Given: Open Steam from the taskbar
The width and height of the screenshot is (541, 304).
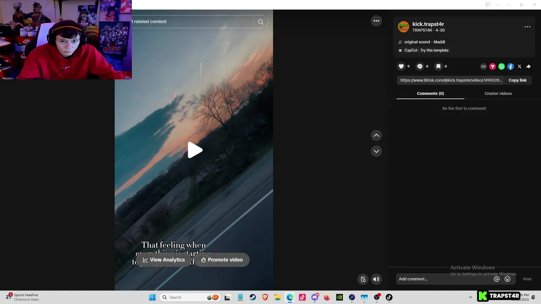Looking at the screenshot, I should click(252, 297).
